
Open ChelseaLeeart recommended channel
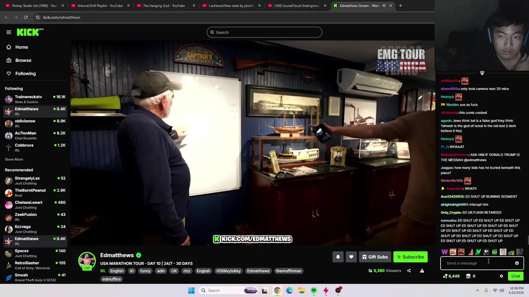coord(35,205)
